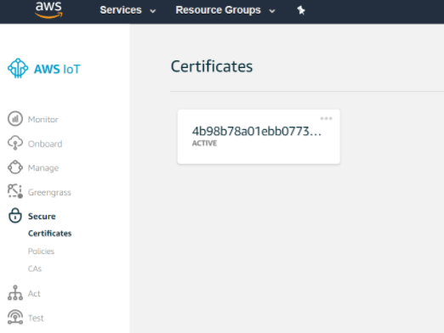Expand the Resource Groups dropdown
This screenshot has width=444, height=333.
(x=225, y=10)
